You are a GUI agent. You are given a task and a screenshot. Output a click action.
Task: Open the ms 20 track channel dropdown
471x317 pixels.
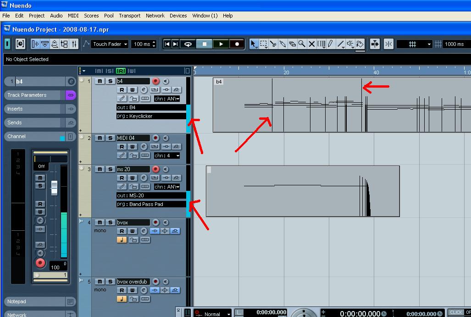167,187
